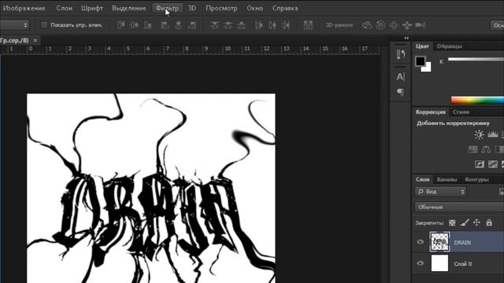This screenshot has width=504, height=283.
Task: Toggle lock position icon
Action: (476, 222)
